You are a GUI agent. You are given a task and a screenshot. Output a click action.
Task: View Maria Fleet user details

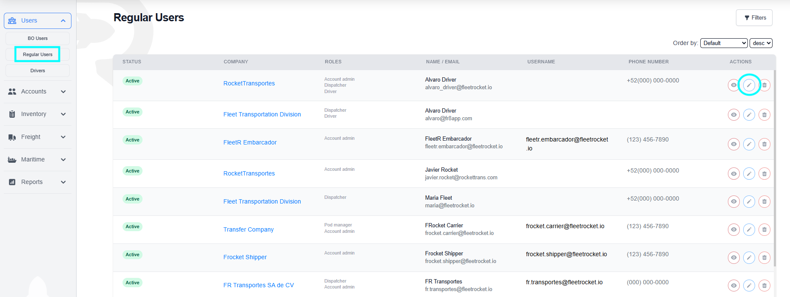[x=733, y=201]
